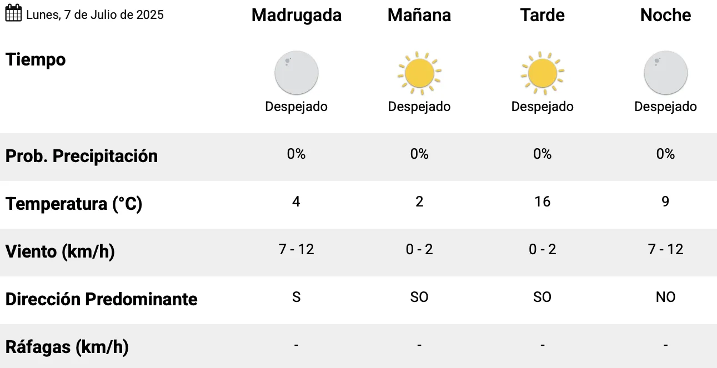Screen dimensions: 717x368
Task: Click the Madrugada wind value 7 - 12
Action: [297, 249]
